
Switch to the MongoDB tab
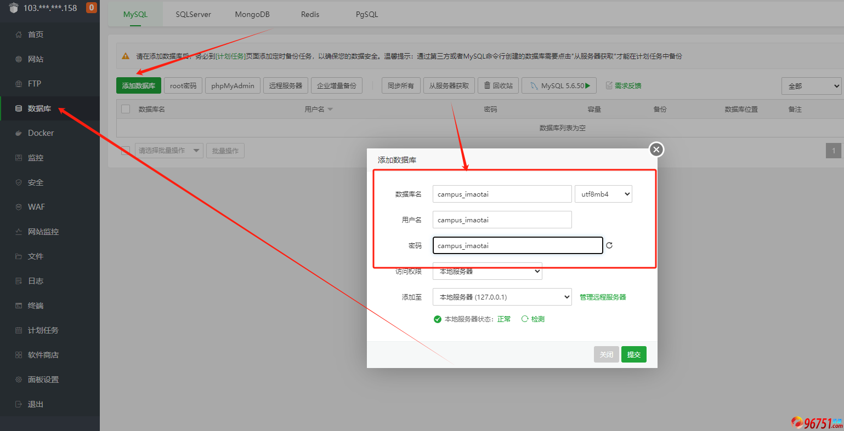pos(252,14)
